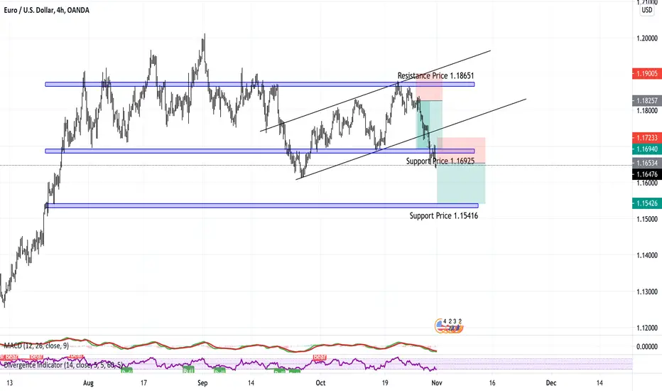Select the blue zone beside the Resistance Price label
Screen dimensions: 662x391
coord(260,84)
